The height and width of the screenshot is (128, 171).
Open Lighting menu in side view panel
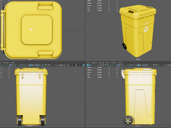[x=101, y=63]
